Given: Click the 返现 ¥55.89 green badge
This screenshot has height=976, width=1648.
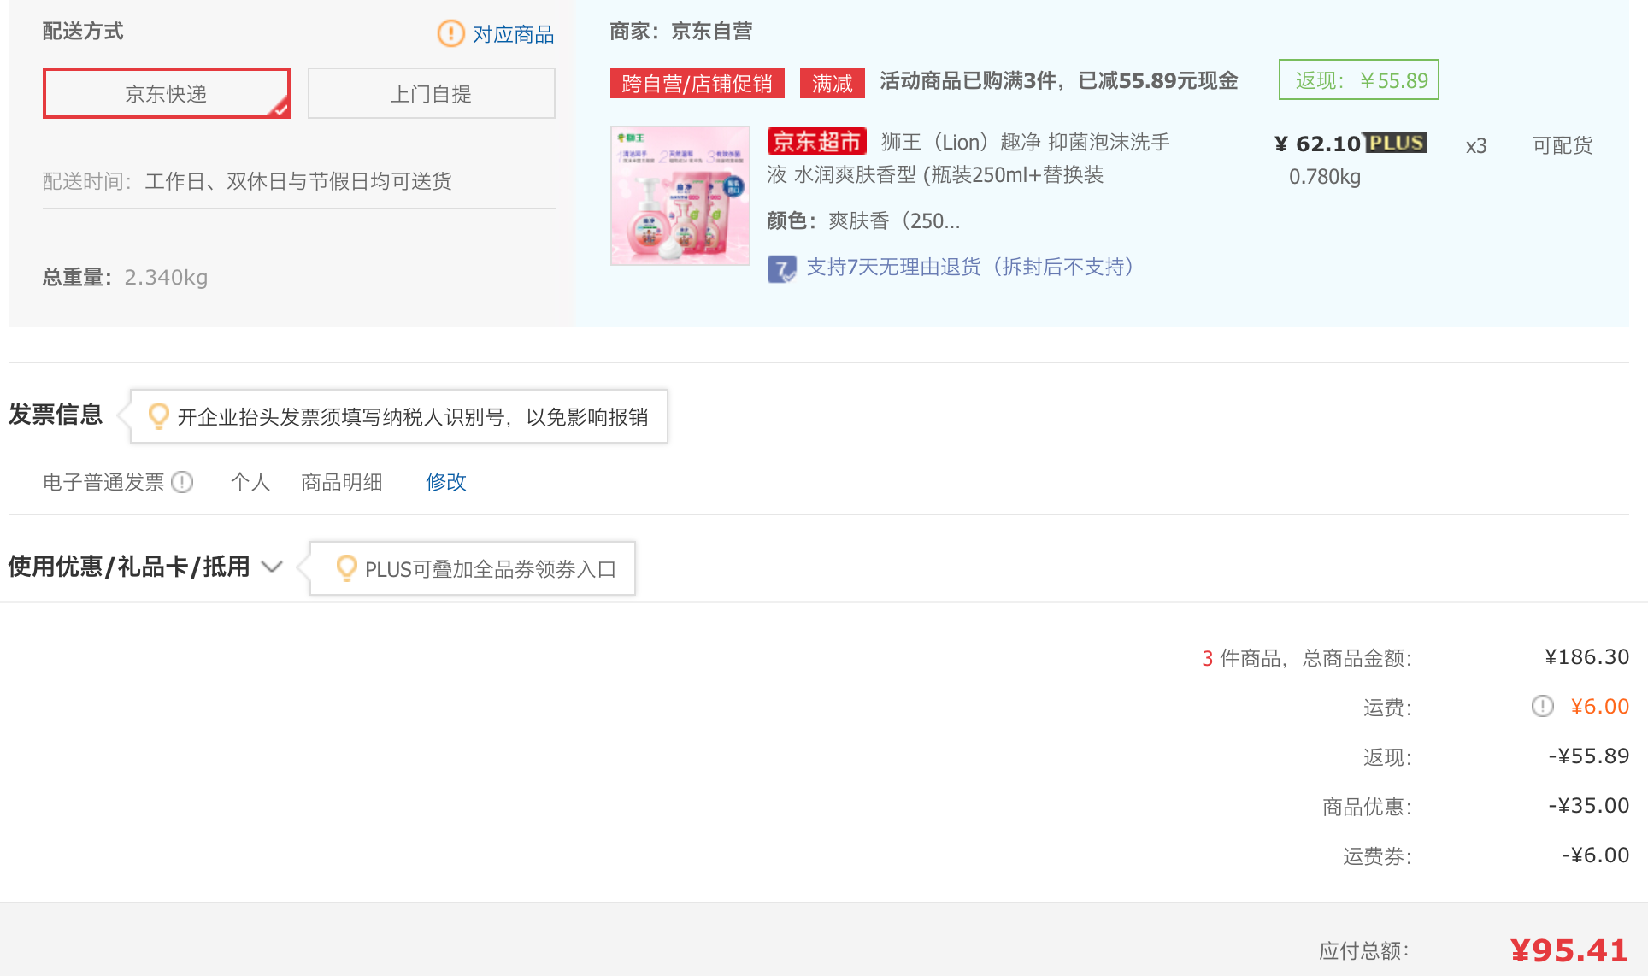Looking at the screenshot, I should [1359, 79].
